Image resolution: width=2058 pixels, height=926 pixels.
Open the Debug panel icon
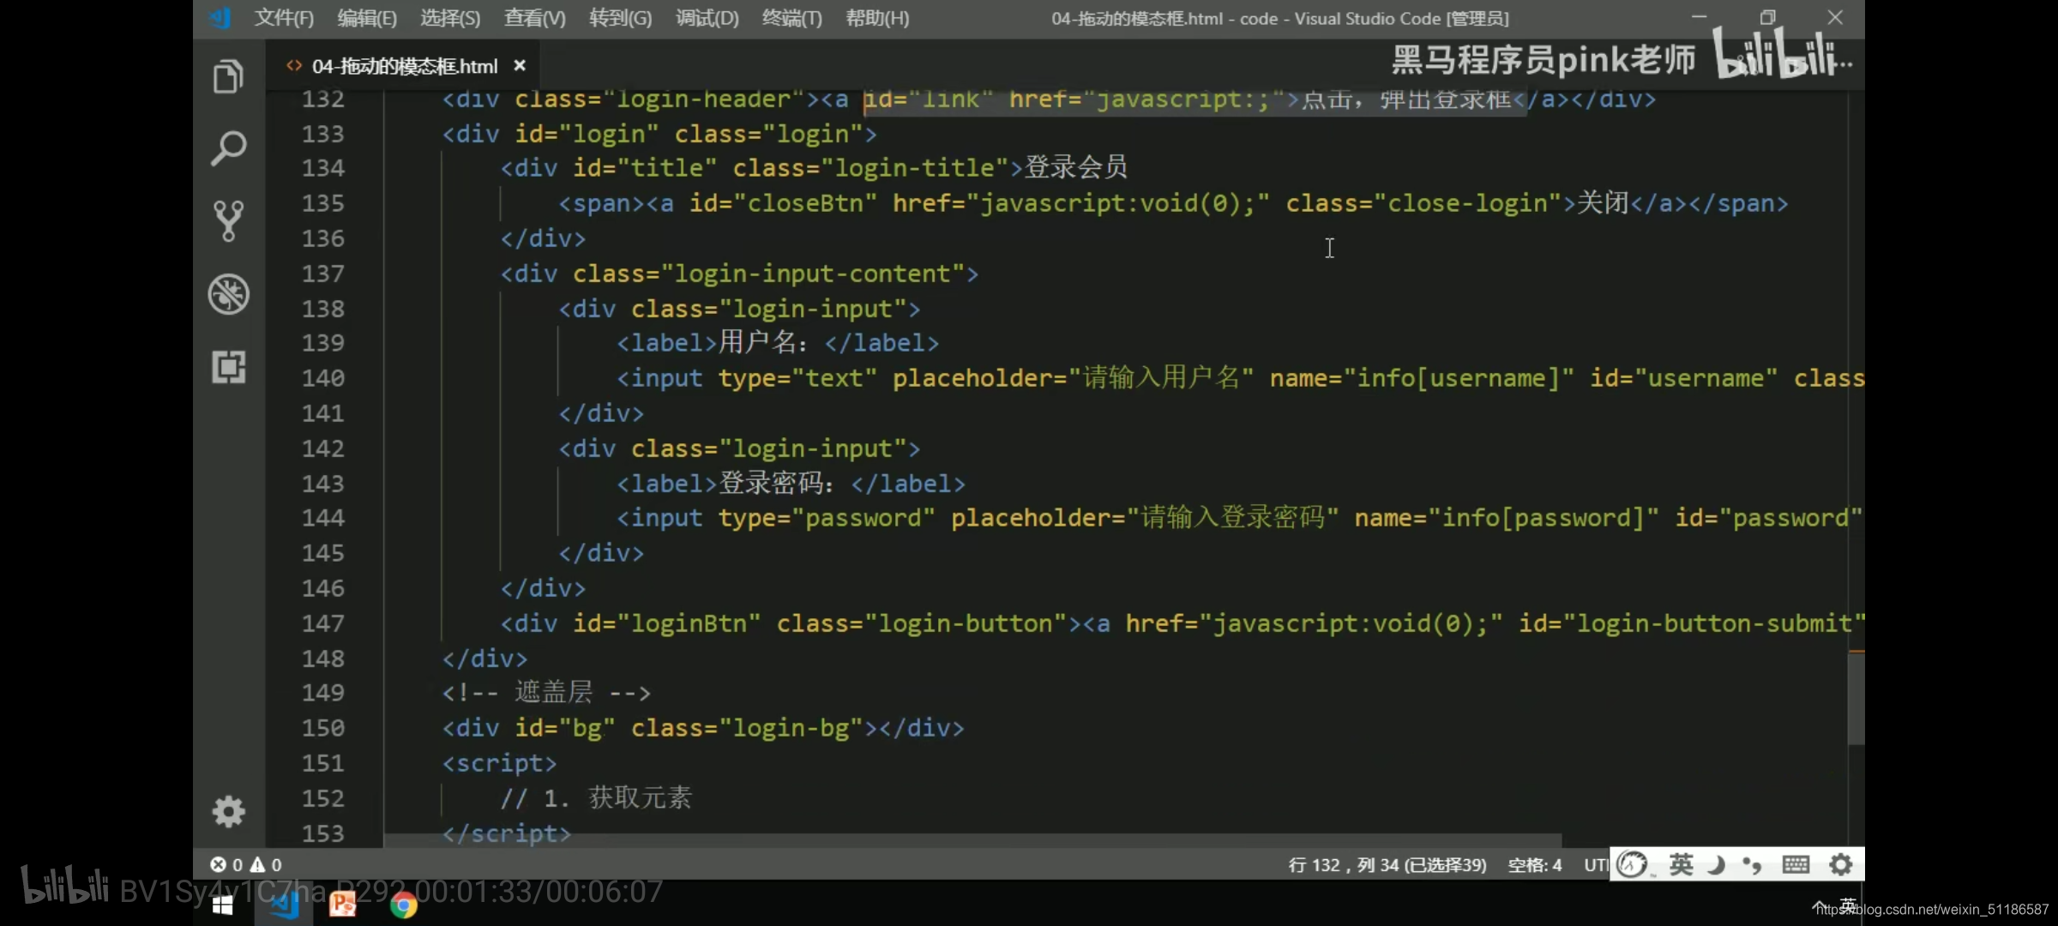228,294
